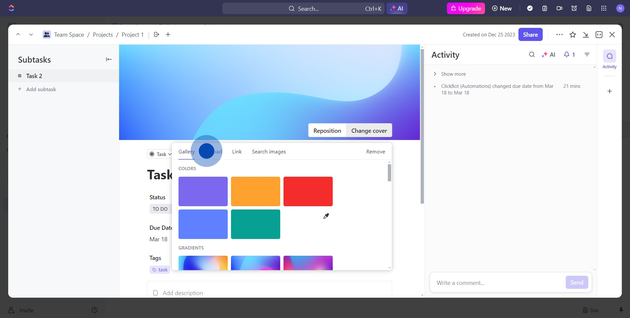Remove the cover image
630x318 pixels.
376,151
